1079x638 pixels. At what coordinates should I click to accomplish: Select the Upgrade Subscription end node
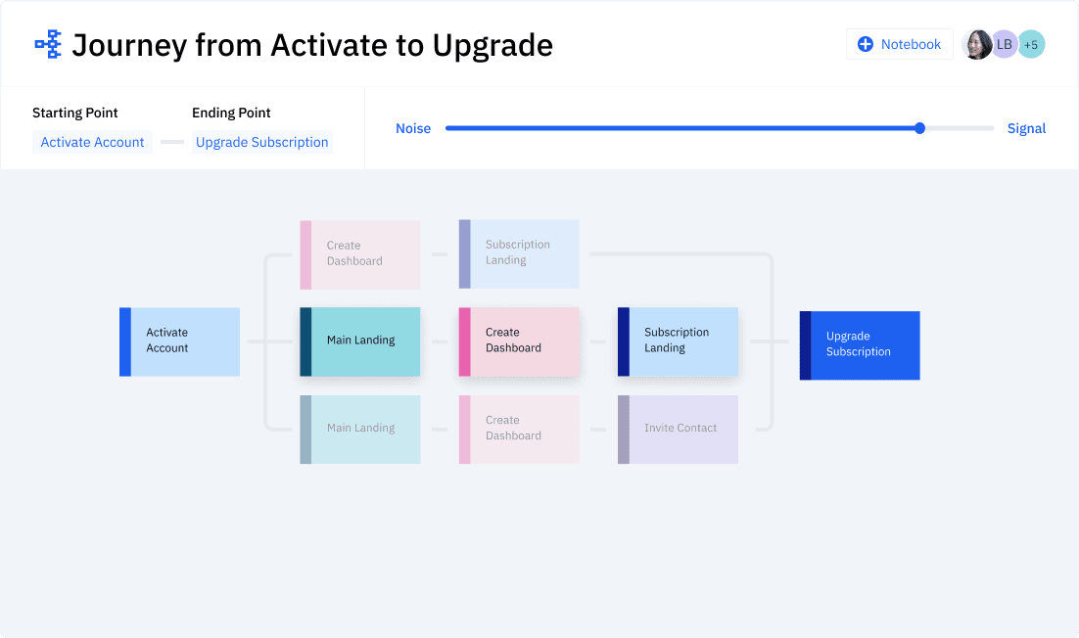[860, 344]
